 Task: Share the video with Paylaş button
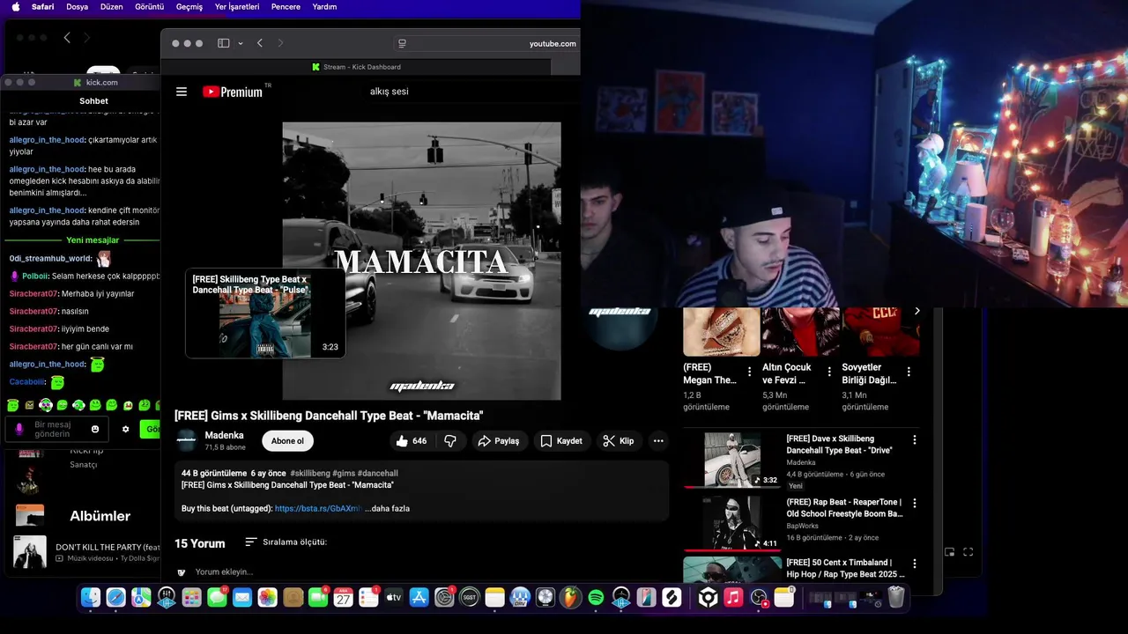pos(499,441)
